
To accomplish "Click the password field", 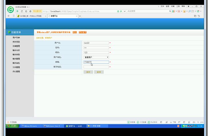I will 96,48.
